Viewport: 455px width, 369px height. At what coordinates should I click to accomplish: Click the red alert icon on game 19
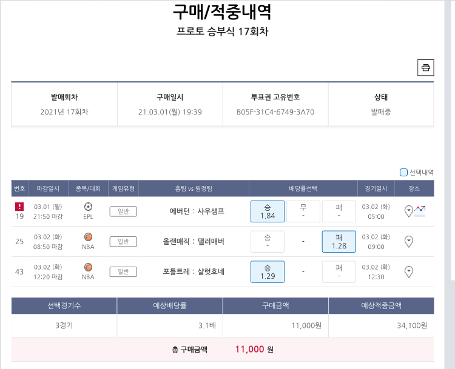click(x=19, y=207)
